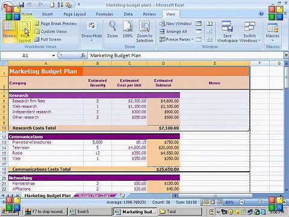Open Excel Help question mark icon
Screen dimensions: 289x217
click(261, 14)
